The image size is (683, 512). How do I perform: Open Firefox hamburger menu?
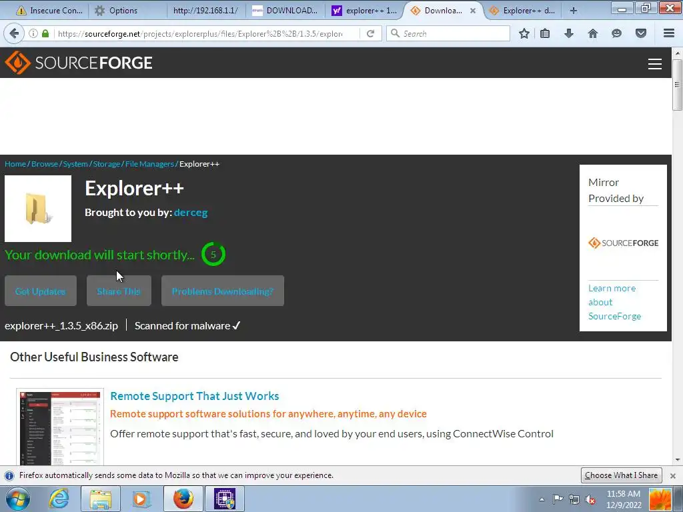coord(668,33)
